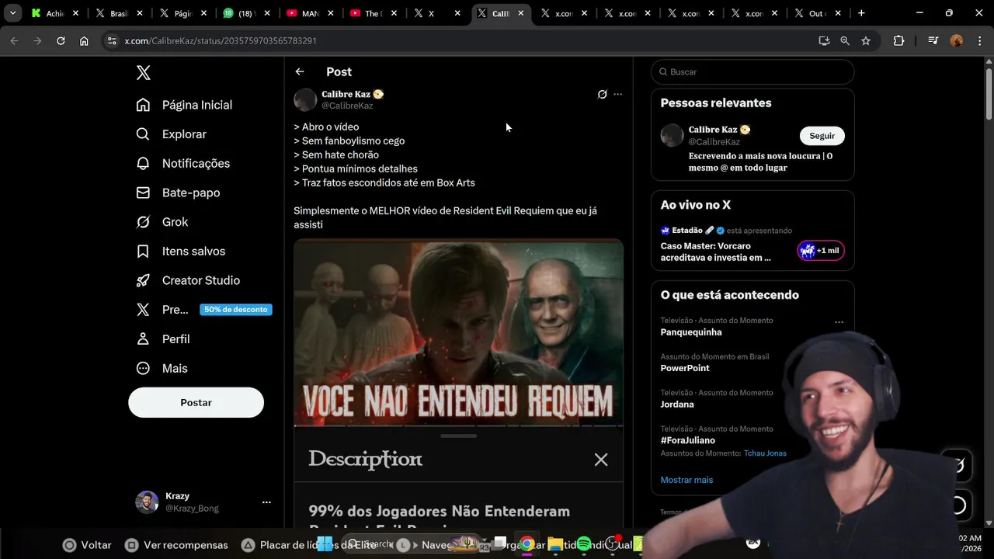Reload the page
Viewport: 994px width, 559px height.
[61, 40]
